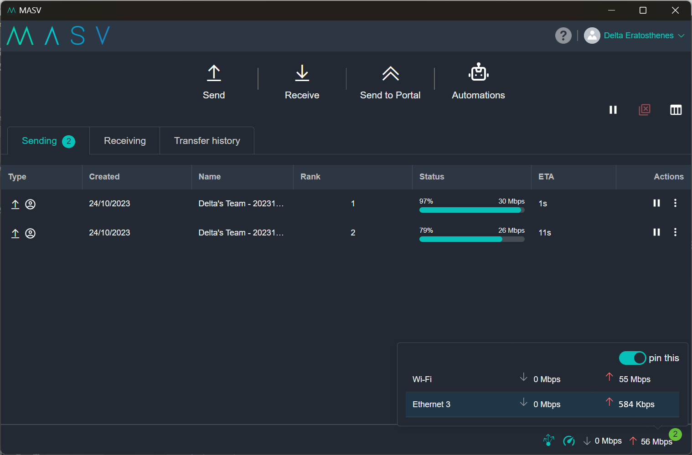
Task: Switch to the Transfer history tab
Action: pyautogui.click(x=207, y=141)
